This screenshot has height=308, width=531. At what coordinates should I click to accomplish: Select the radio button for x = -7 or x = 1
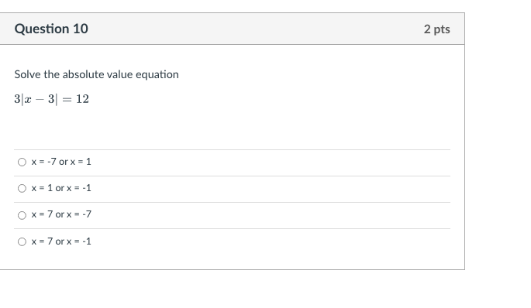[x=22, y=162]
